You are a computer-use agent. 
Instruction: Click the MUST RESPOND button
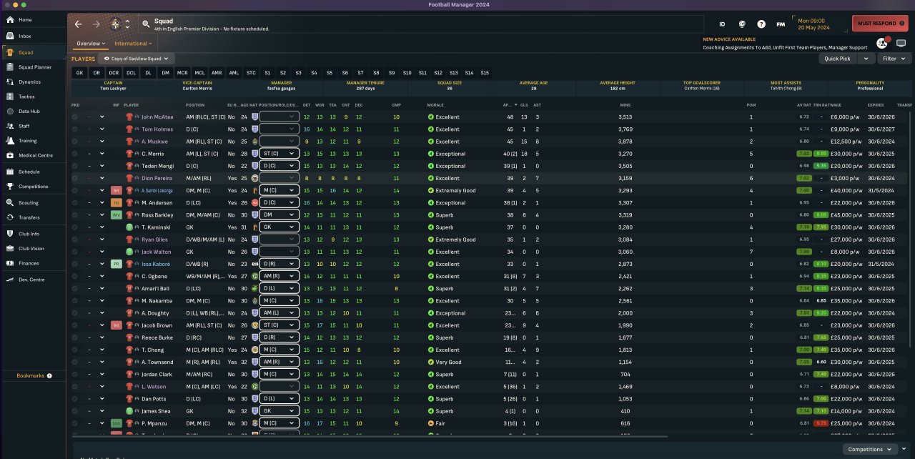pyautogui.click(x=880, y=24)
